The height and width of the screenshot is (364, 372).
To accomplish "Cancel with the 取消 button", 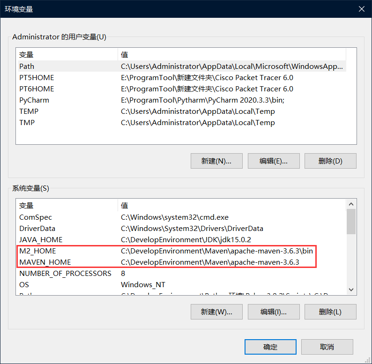I will (327, 347).
